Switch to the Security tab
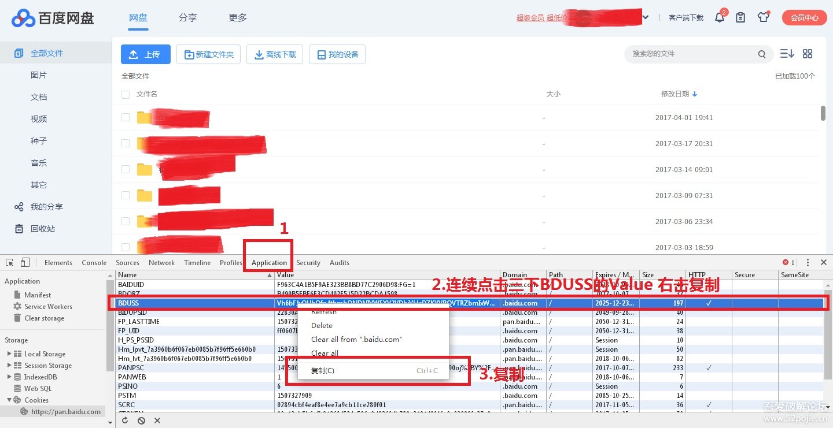The image size is (833, 428). click(308, 262)
